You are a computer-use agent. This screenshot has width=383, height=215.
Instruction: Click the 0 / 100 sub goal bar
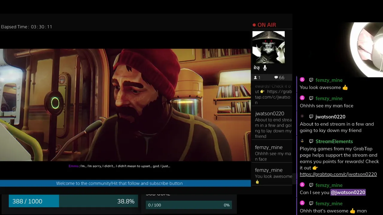(189, 205)
